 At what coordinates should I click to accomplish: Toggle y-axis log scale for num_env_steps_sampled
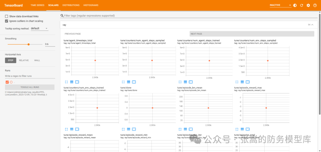pos(242,82)
